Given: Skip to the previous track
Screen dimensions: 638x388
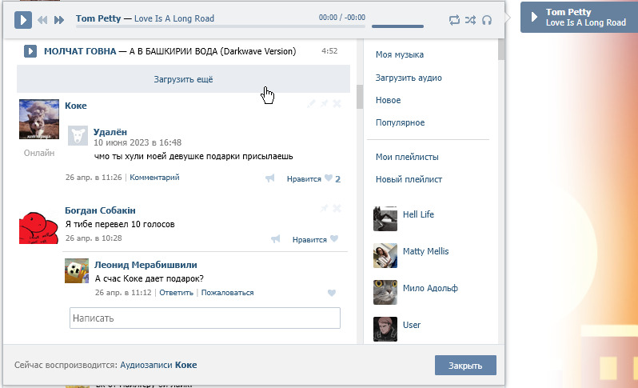Looking at the screenshot, I should [x=43, y=19].
